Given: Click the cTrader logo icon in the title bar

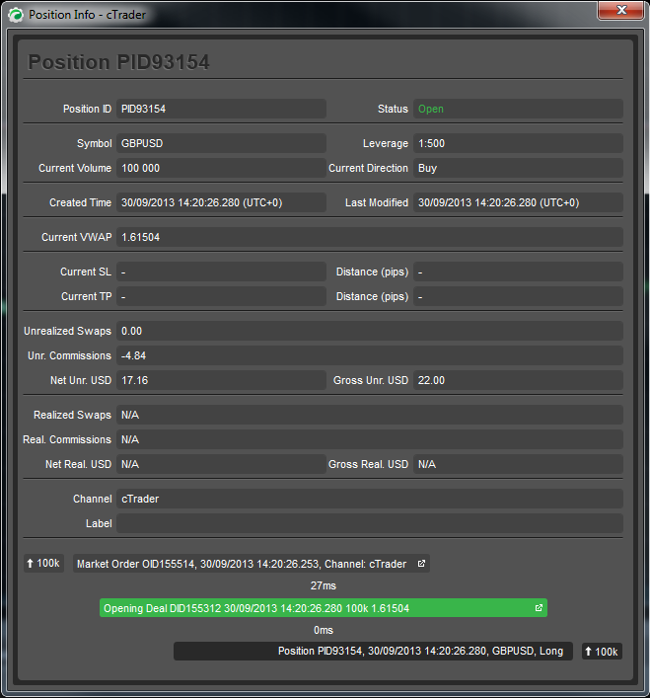Looking at the screenshot, I should (15, 15).
